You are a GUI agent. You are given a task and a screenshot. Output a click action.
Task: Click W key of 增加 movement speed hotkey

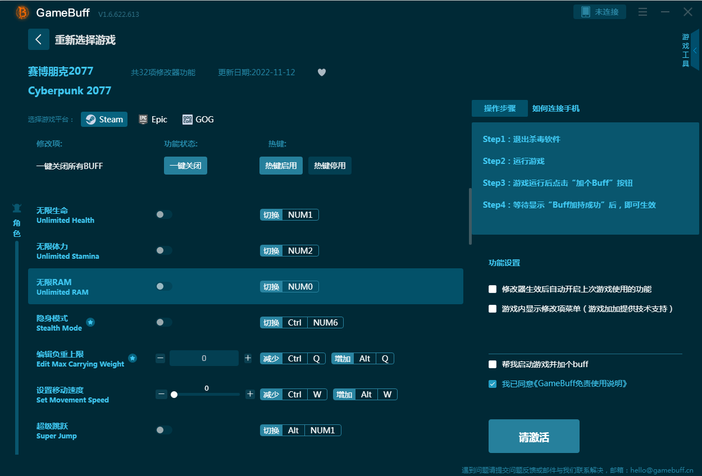(x=388, y=394)
